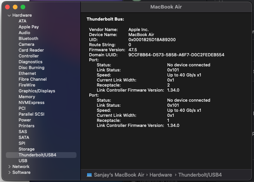Viewport: 254px width, 182px height.
Task: Select ATA in the Hardware list
Action: tap(23, 21)
